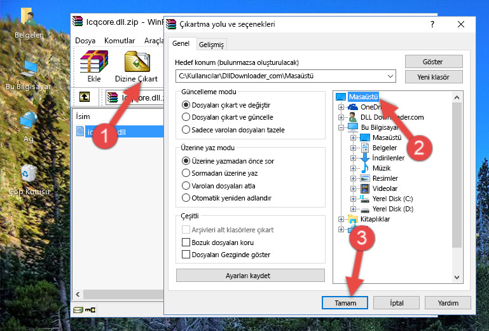Click the Göster button
The image size is (489, 331).
(x=434, y=62)
